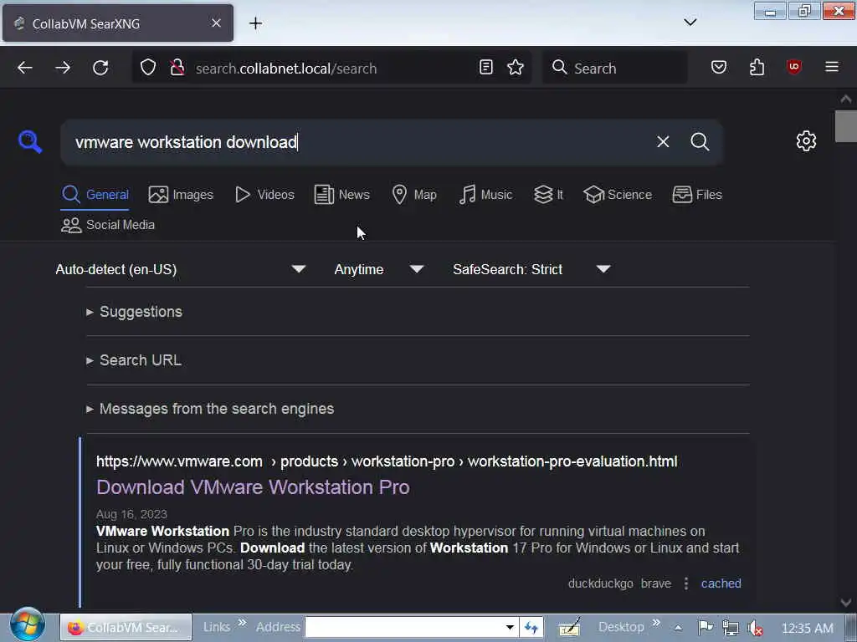This screenshot has width=857, height=642.
Task: Open the Pocket save icon
Action: tap(719, 67)
